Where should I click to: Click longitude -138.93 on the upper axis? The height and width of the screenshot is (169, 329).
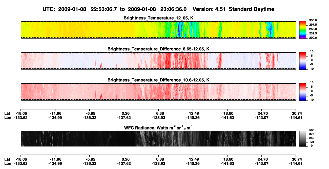(158, 118)
